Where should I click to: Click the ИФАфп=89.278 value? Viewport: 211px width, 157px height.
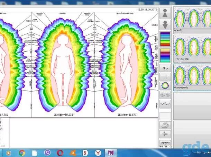coord(63,115)
